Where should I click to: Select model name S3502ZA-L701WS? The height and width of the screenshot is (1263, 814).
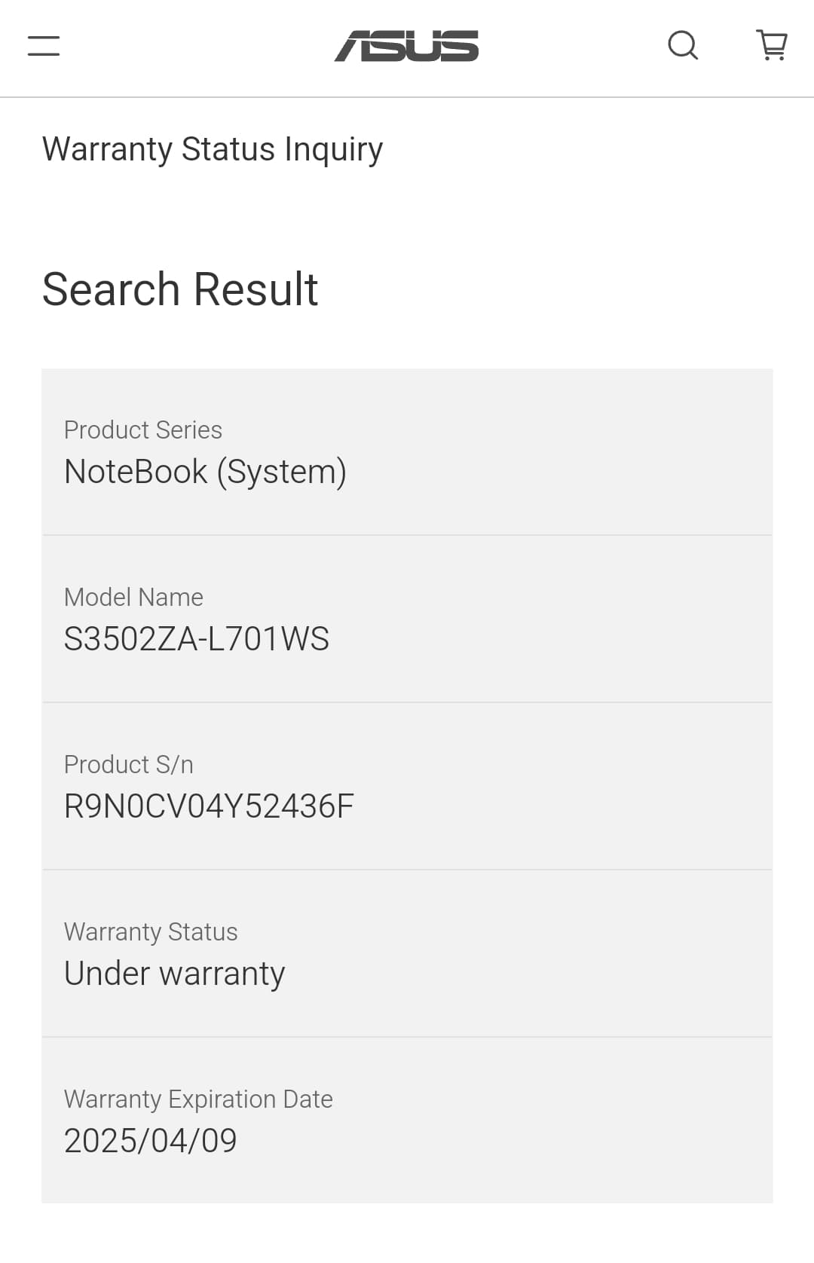197,640
